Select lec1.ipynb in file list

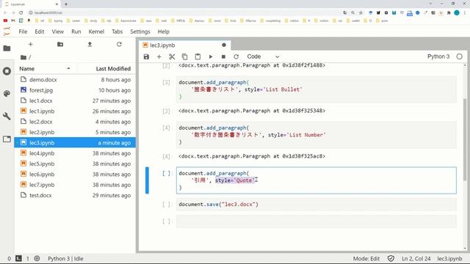tap(75, 111)
